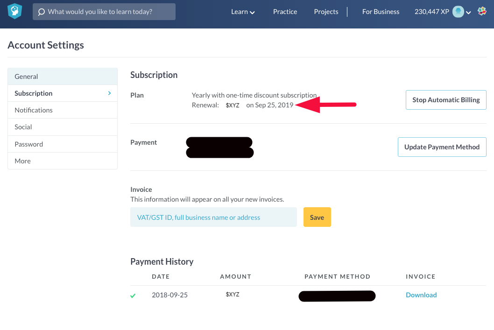
Task: Open the For Business page
Action: (x=381, y=12)
